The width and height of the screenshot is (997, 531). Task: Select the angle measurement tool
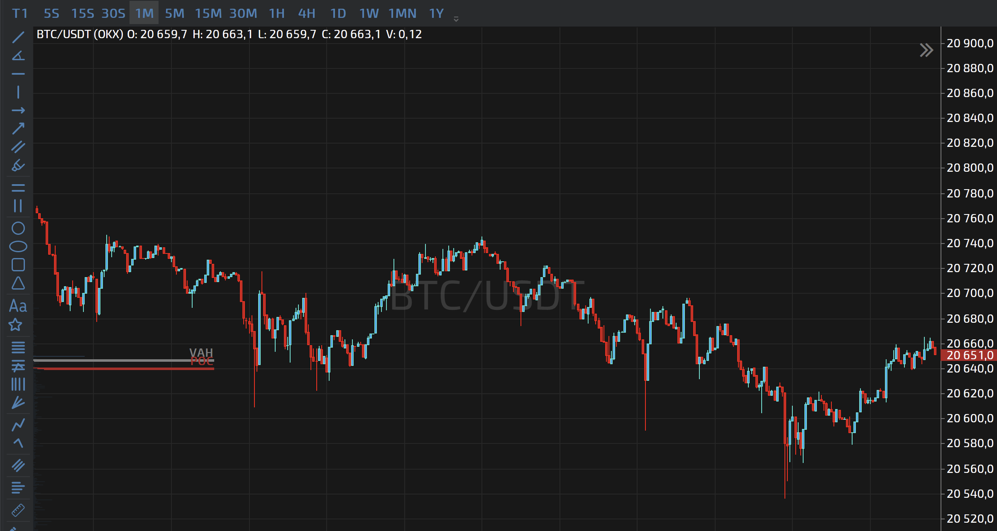pyautogui.click(x=18, y=56)
